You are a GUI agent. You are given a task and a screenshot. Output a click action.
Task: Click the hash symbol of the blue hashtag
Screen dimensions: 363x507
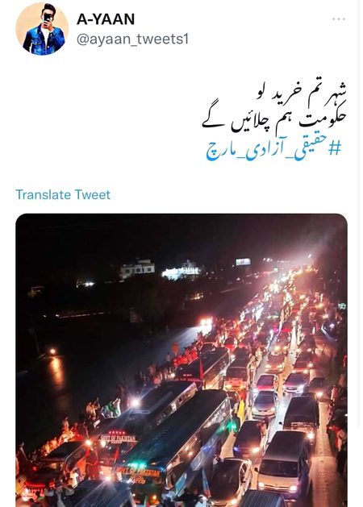click(x=335, y=149)
